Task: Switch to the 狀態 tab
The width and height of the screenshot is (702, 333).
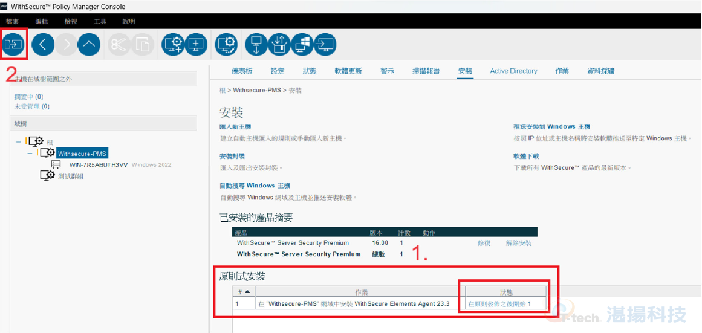Action: tap(310, 71)
